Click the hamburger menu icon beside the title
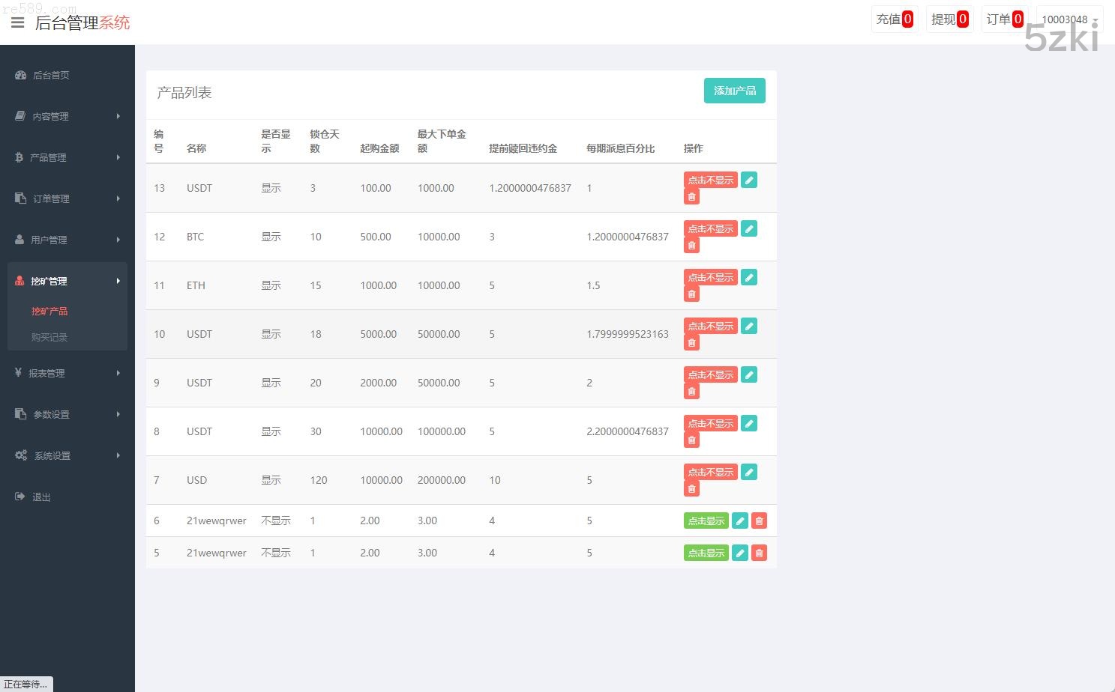 (17, 22)
